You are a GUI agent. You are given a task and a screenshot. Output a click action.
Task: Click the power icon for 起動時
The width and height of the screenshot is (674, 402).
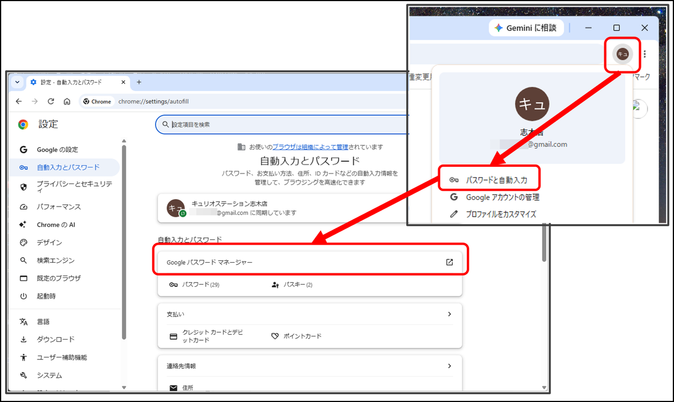pos(24,296)
